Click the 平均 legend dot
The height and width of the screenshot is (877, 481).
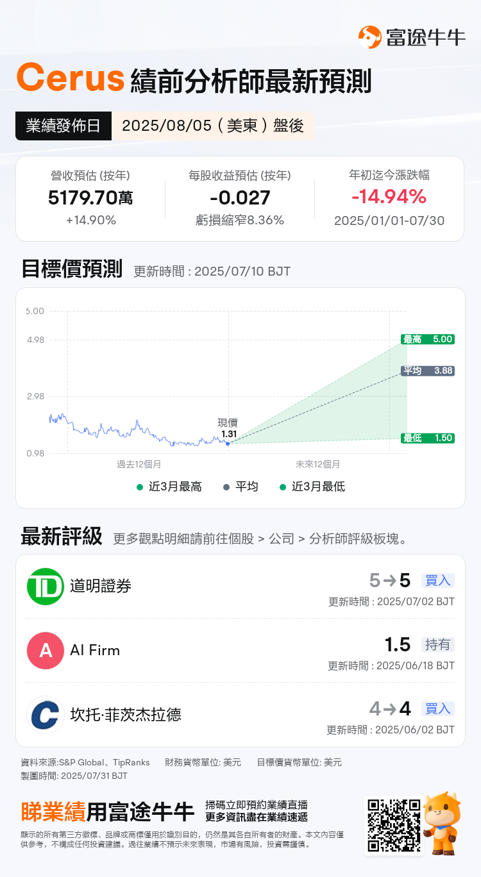[x=226, y=487]
